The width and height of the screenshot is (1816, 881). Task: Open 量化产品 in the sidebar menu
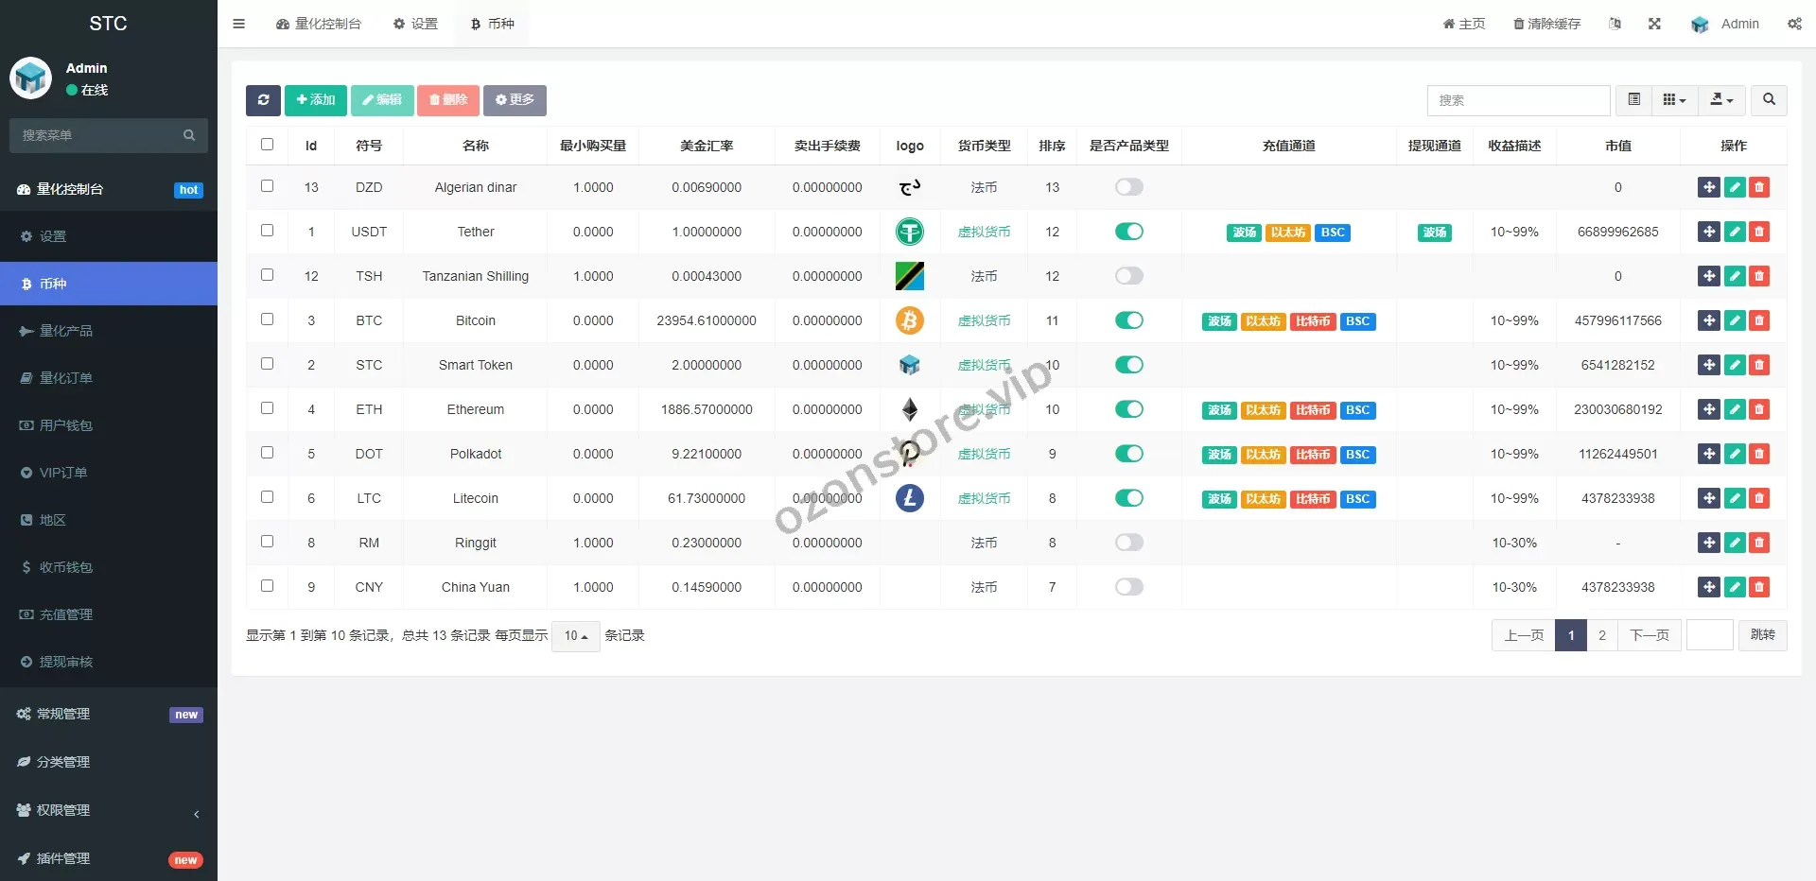pos(66,331)
